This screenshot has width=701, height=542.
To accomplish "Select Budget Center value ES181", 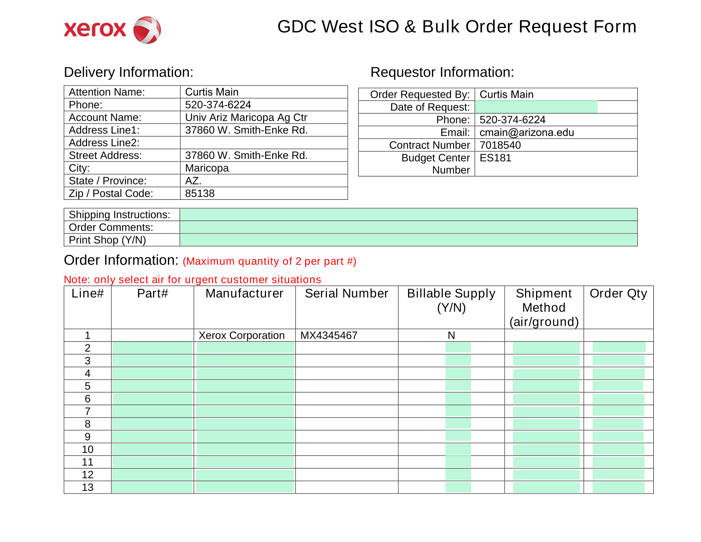I will (x=495, y=158).
